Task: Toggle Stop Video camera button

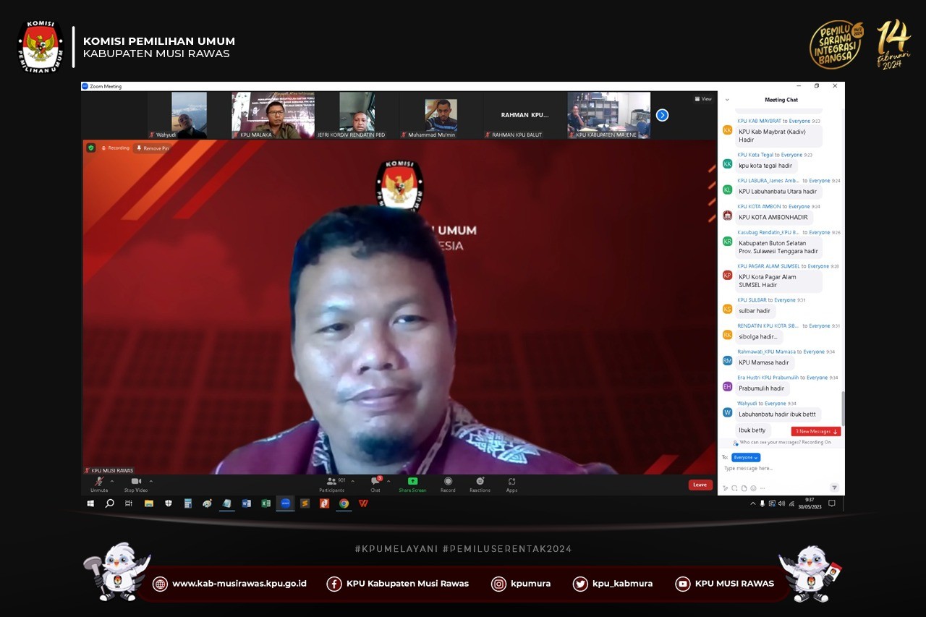Action: click(135, 481)
